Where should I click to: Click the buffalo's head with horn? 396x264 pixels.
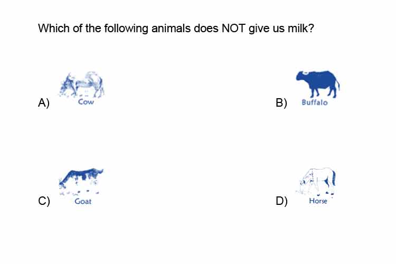(x=303, y=76)
